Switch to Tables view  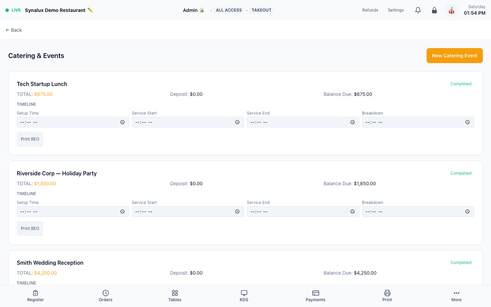point(175,296)
